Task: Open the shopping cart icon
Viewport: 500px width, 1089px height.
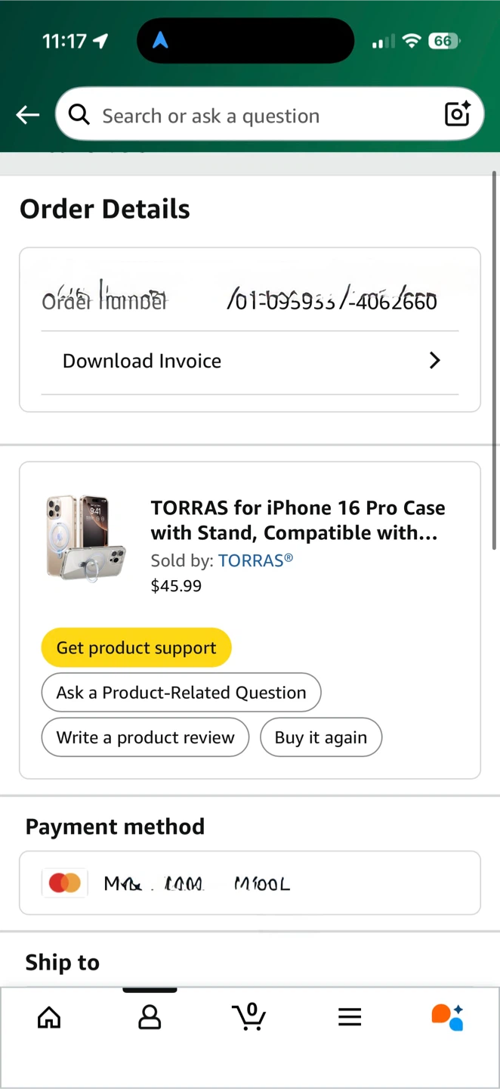Action: tap(249, 1016)
